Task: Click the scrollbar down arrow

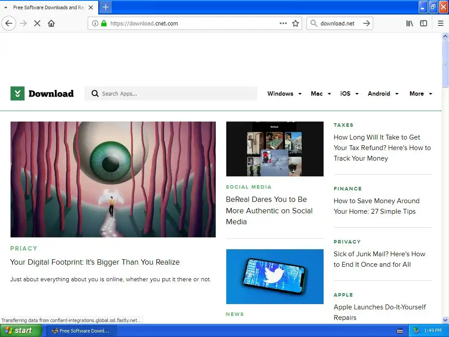Action: coord(445,320)
